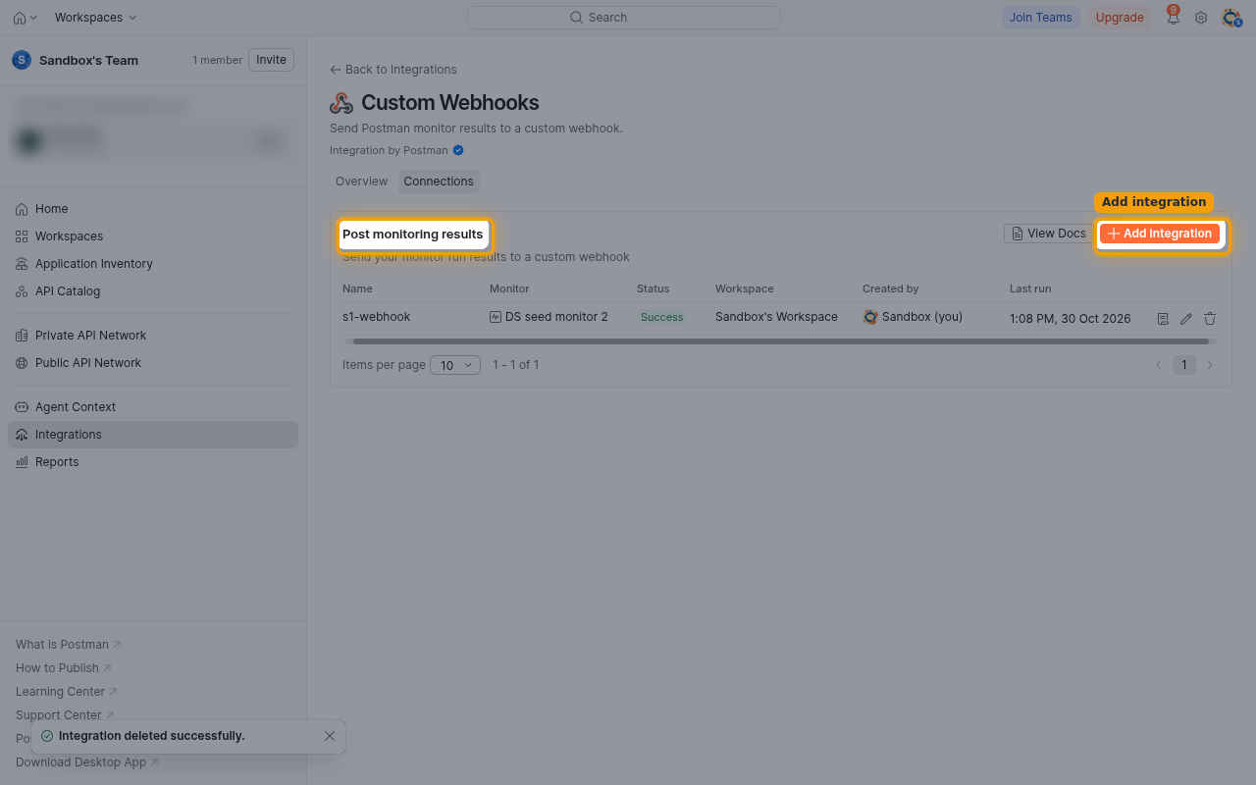Click the s1-webhook name
The height and width of the screenshot is (785, 1256).
click(377, 317)
